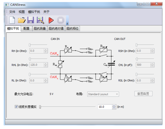Switch to the 配置 tab
The image size is (165, 129).
point(26,28)
